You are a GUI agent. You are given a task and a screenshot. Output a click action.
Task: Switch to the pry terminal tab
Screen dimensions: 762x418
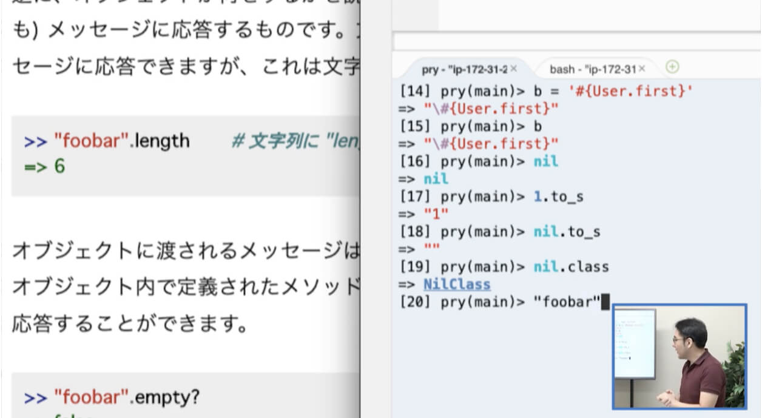click(x=464, y=69)
